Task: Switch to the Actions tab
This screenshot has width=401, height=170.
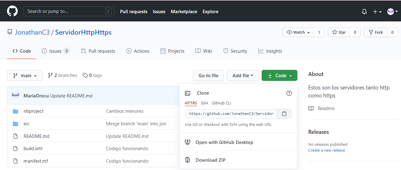Action: click(x=138, y=51)
